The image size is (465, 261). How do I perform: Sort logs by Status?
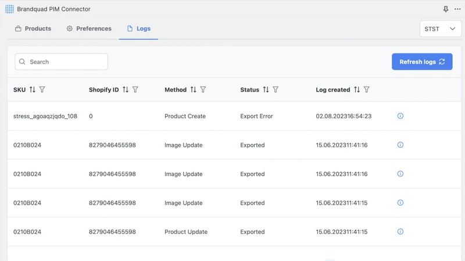point(266,90)
